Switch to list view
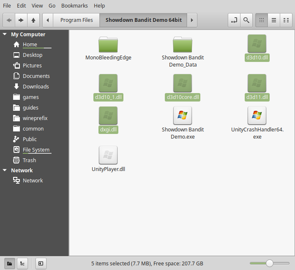 tap(274, 20)
